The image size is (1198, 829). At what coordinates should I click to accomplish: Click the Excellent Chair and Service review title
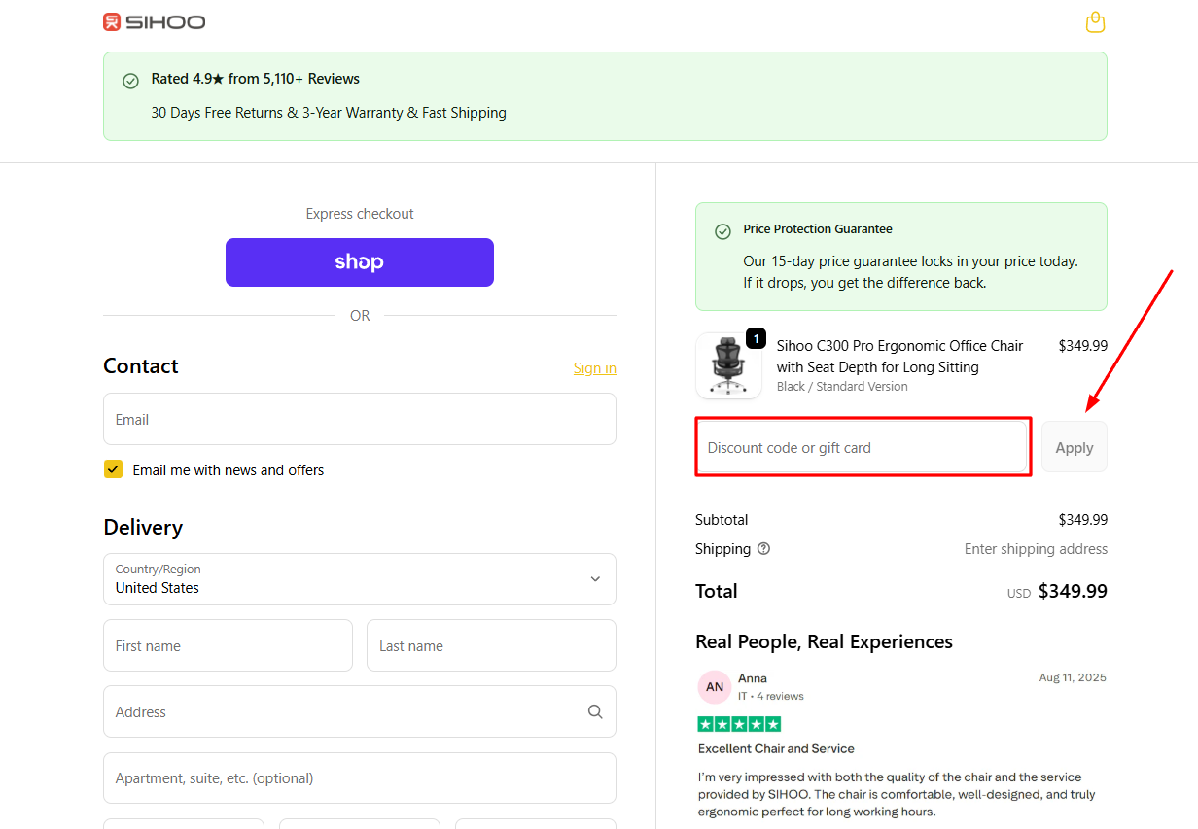(x=776, y=748)
